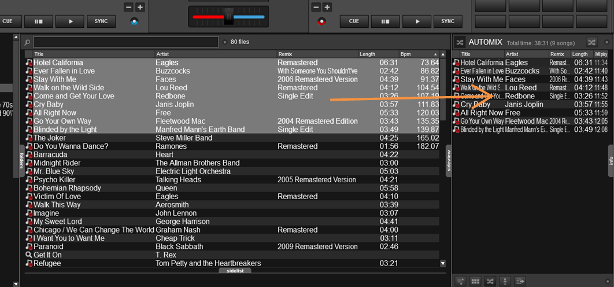Click the left deck pitch plus button

tap(140, 7)
